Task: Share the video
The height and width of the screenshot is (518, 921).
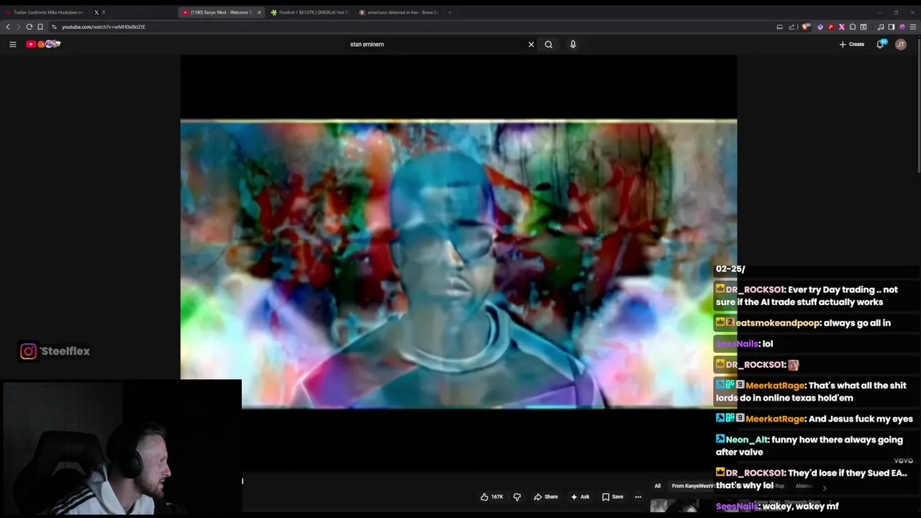Action: pyautogui.click(x=545, y=496)
